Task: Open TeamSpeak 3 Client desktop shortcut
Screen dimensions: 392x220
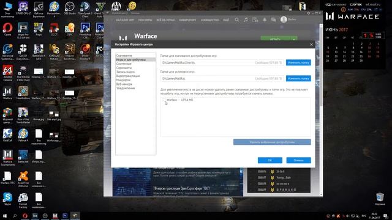Action: (x=85, y=10)
